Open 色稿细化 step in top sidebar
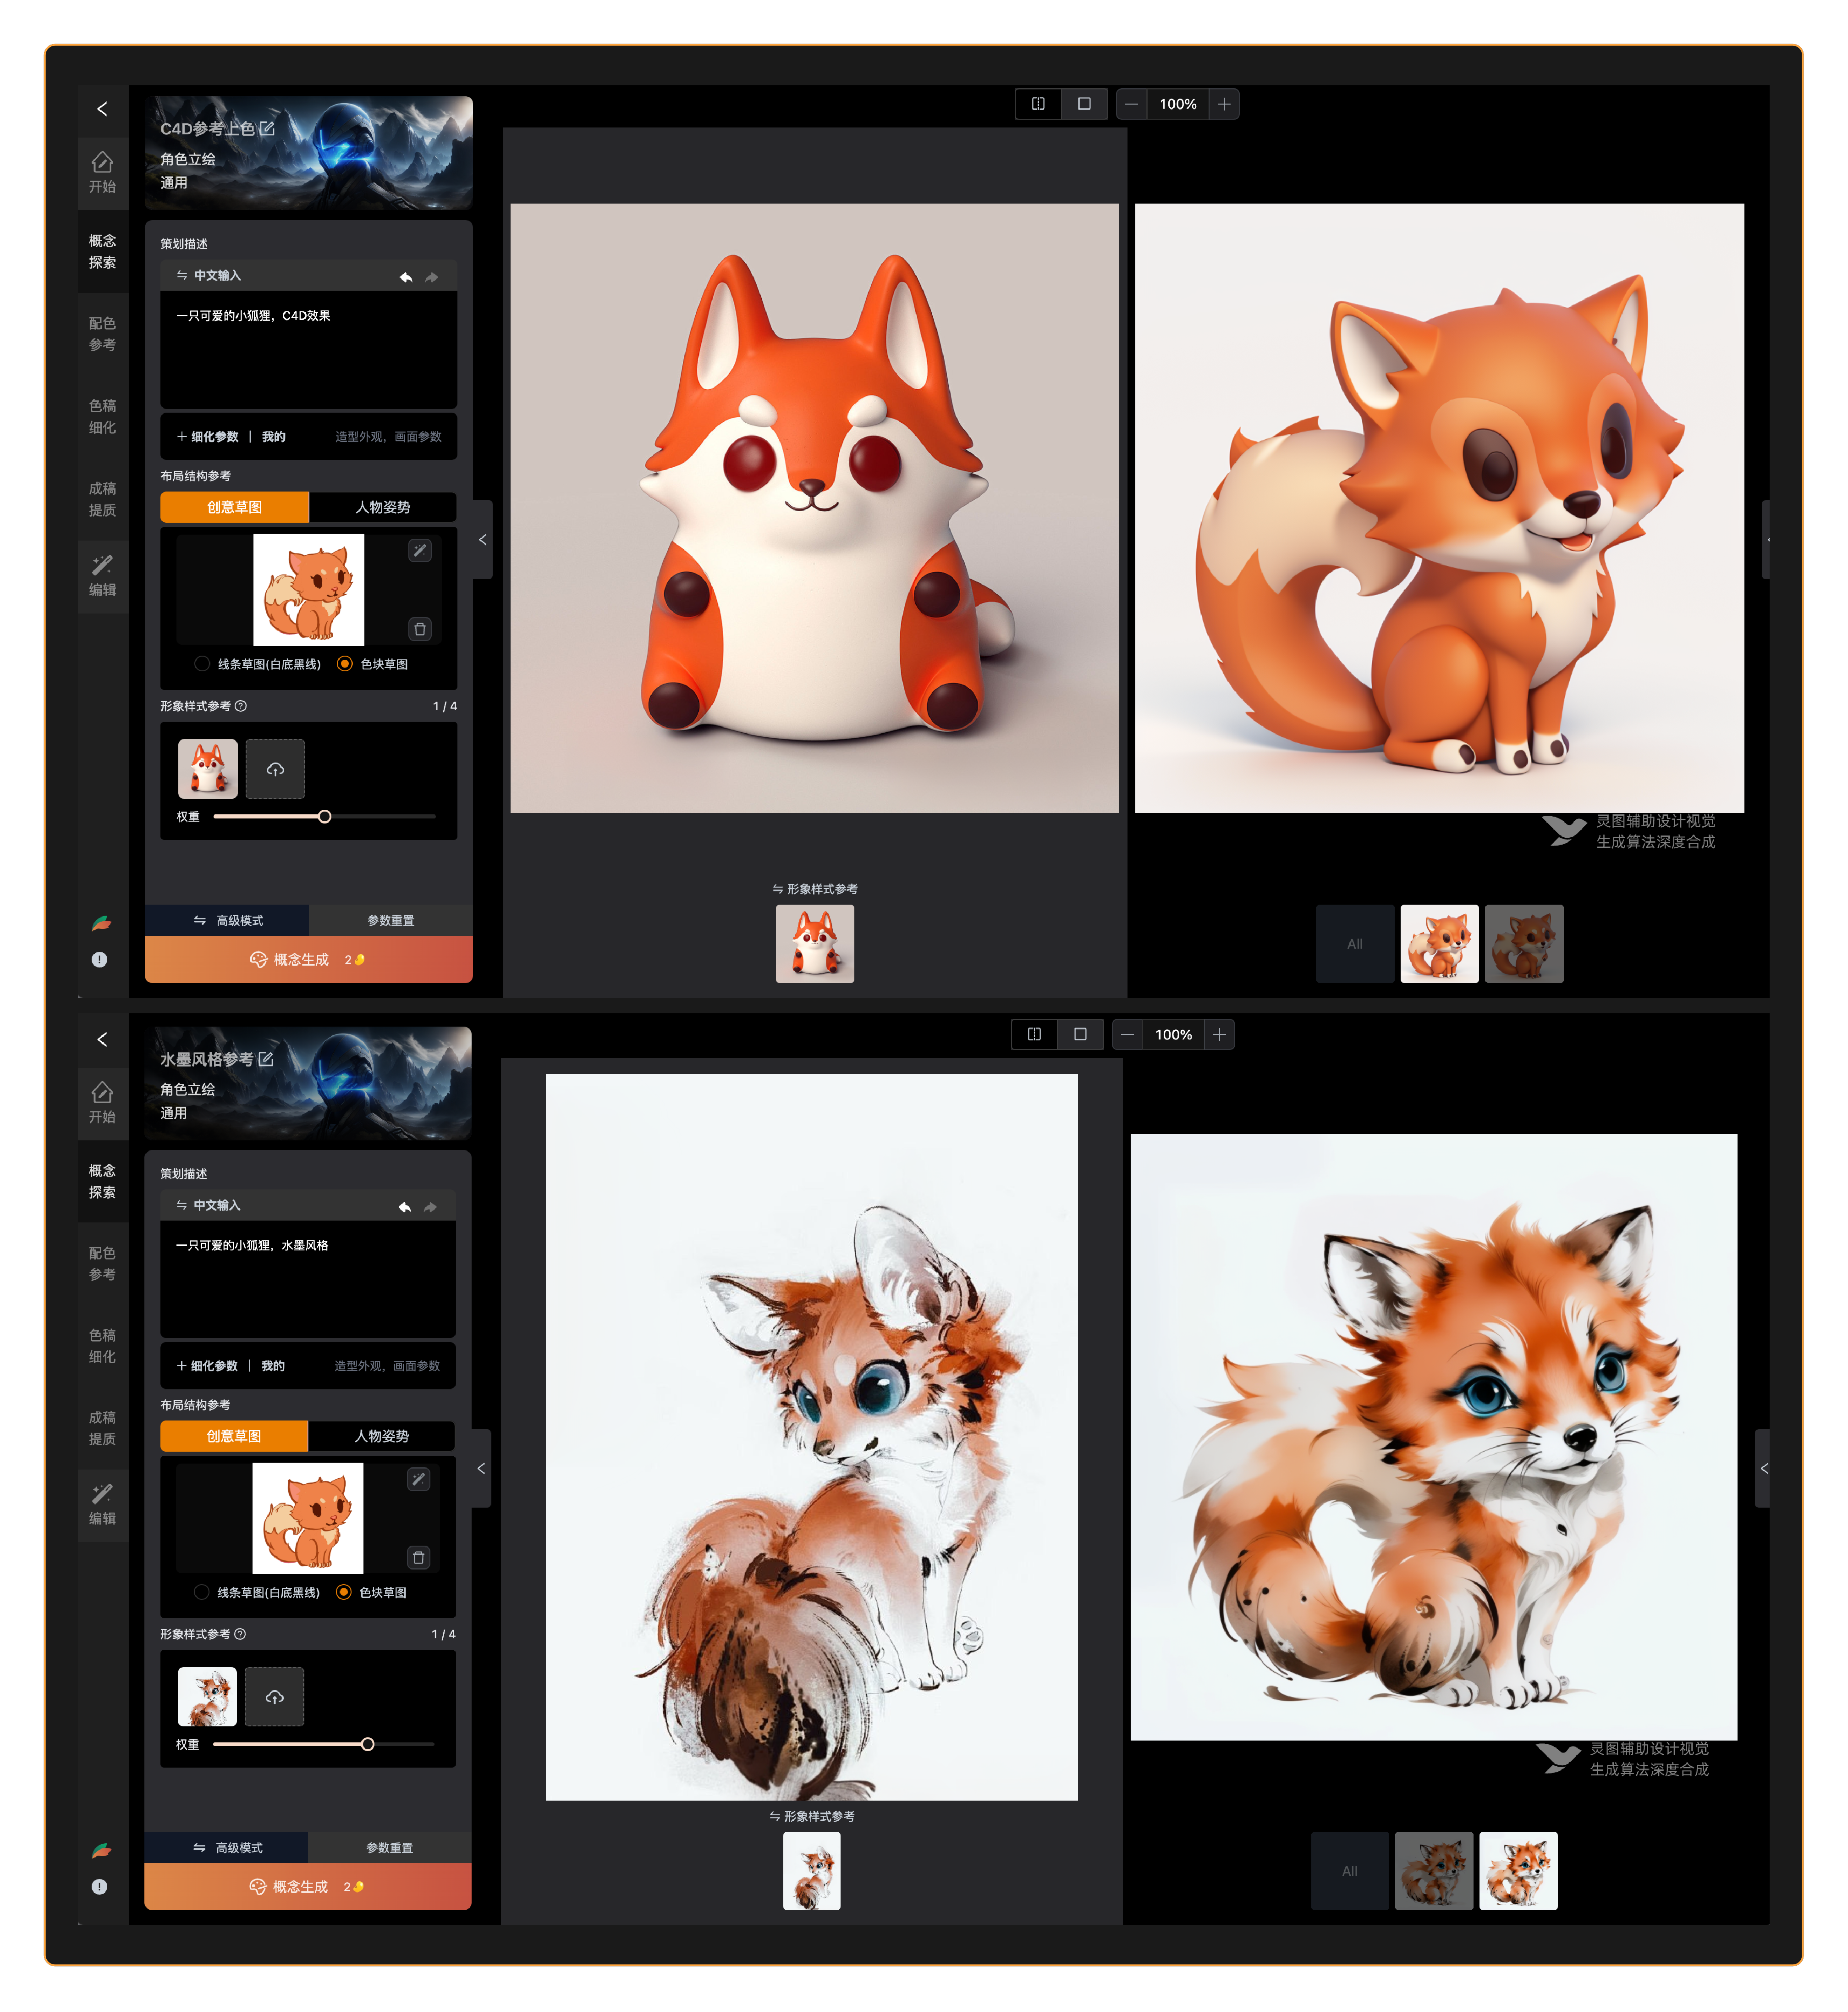1848x2012 pixels. click(x=102, y=416)
